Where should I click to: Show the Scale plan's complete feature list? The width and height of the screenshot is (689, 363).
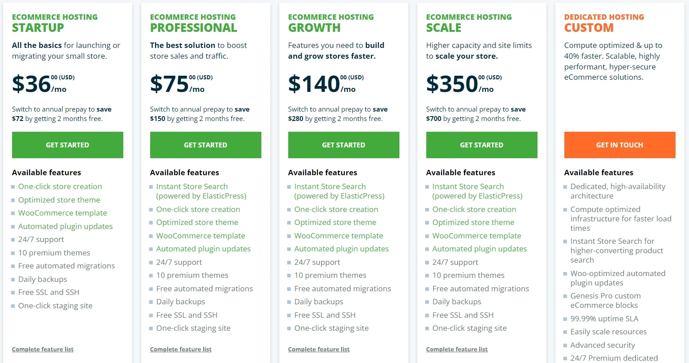(457, 350)
